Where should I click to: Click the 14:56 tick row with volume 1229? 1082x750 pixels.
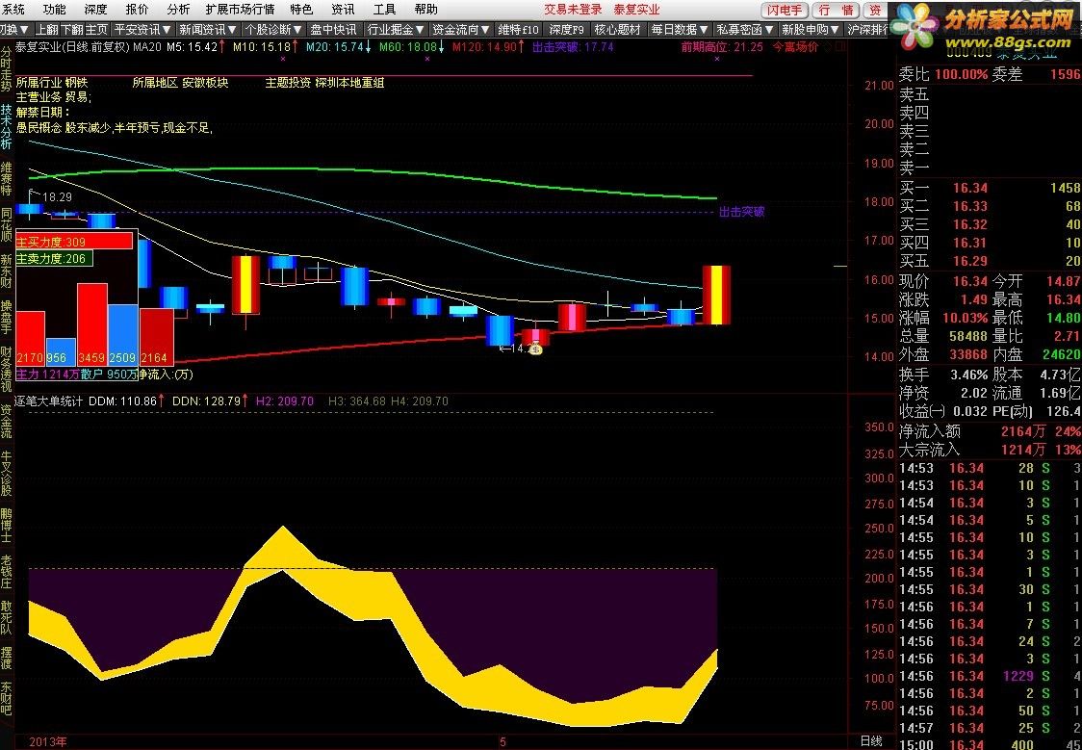coord(990,676)
